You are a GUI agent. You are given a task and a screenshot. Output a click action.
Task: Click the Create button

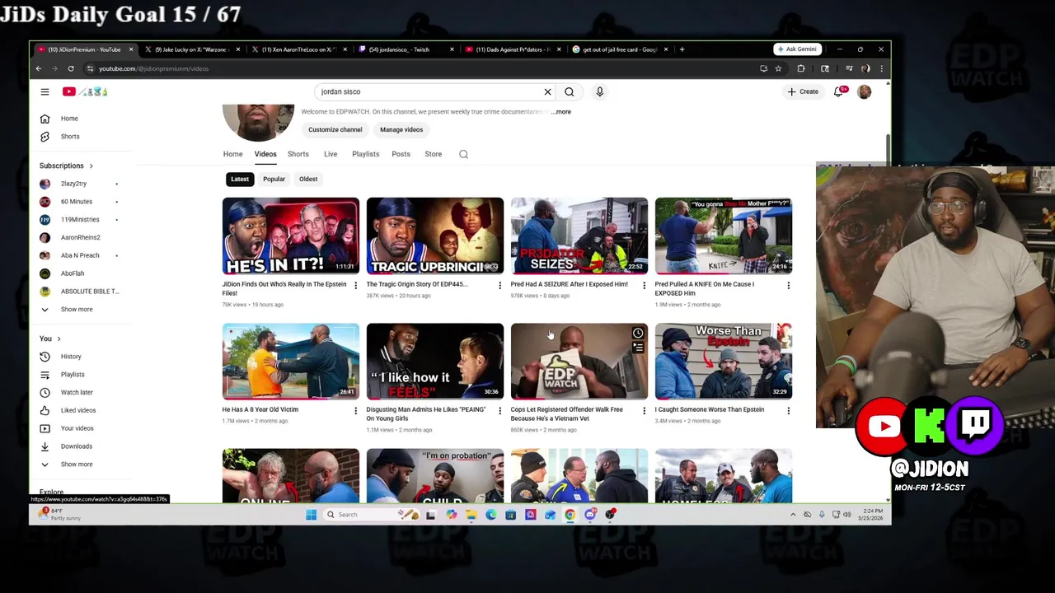coord(803,91)
